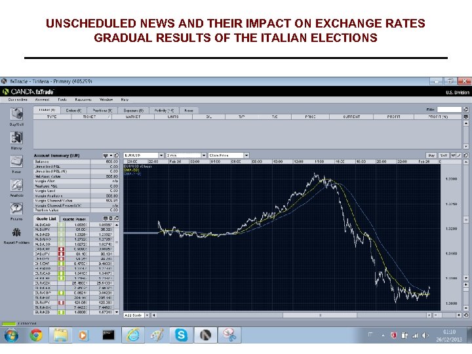Open Windows Explorer folder from taskbar
The height and width of the screenshot is (354, 472).
coord(60,335)
